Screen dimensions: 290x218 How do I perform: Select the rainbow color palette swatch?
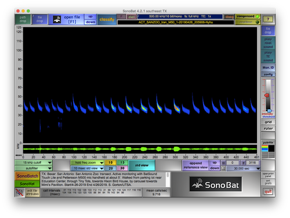(x=264, y=149)
